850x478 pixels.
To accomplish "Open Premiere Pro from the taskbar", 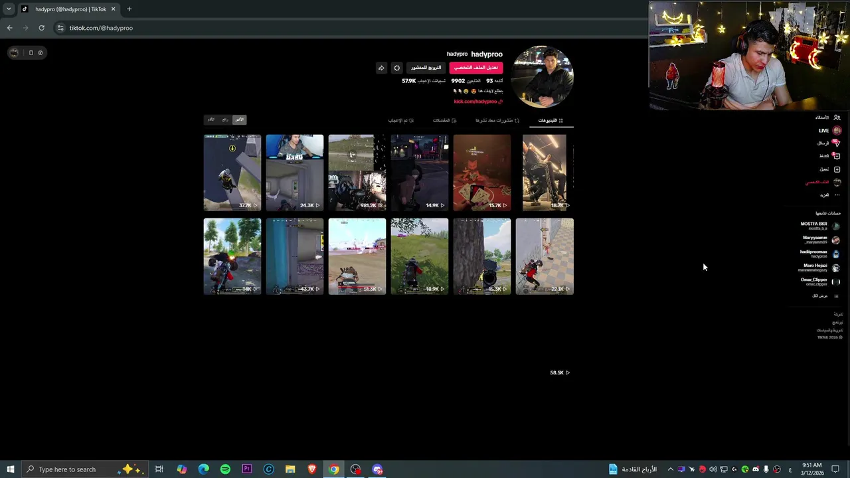I will click(247, 469).
